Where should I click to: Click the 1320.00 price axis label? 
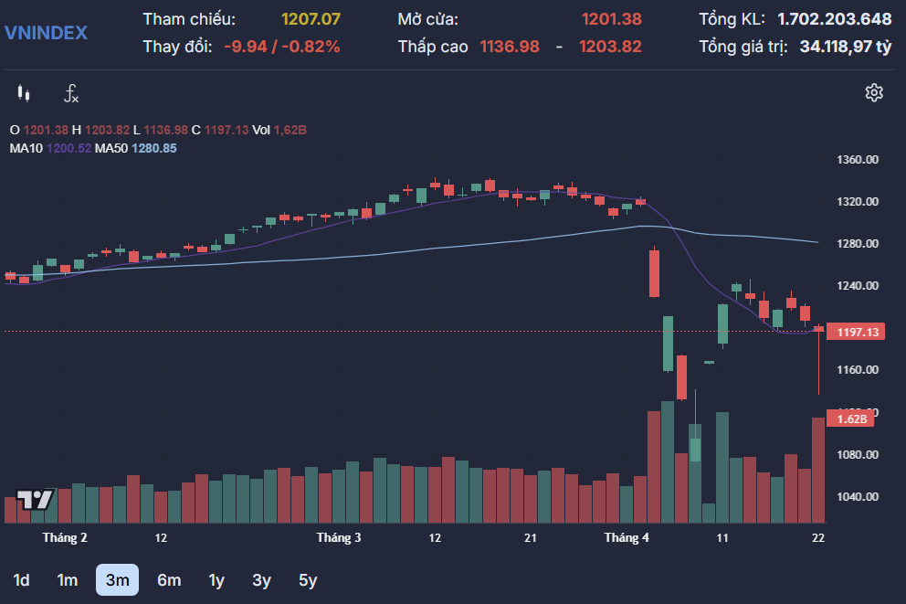[858, 202]
